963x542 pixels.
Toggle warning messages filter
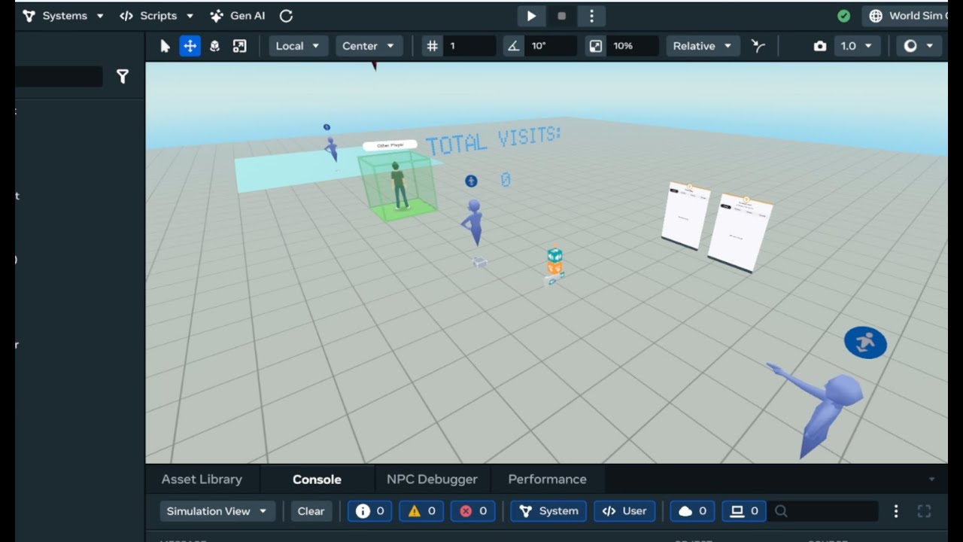[421, 511]
